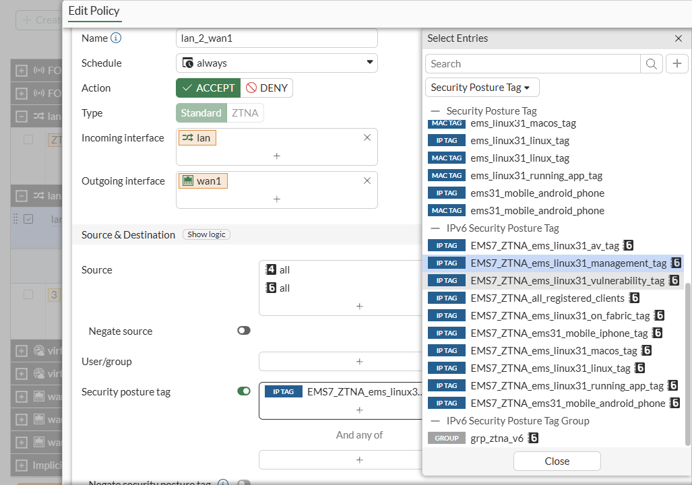Screen dimensions: 692x485
Task: Collapse the IPv6 Security Posture Tag section
Action: [x=435, y=228]
